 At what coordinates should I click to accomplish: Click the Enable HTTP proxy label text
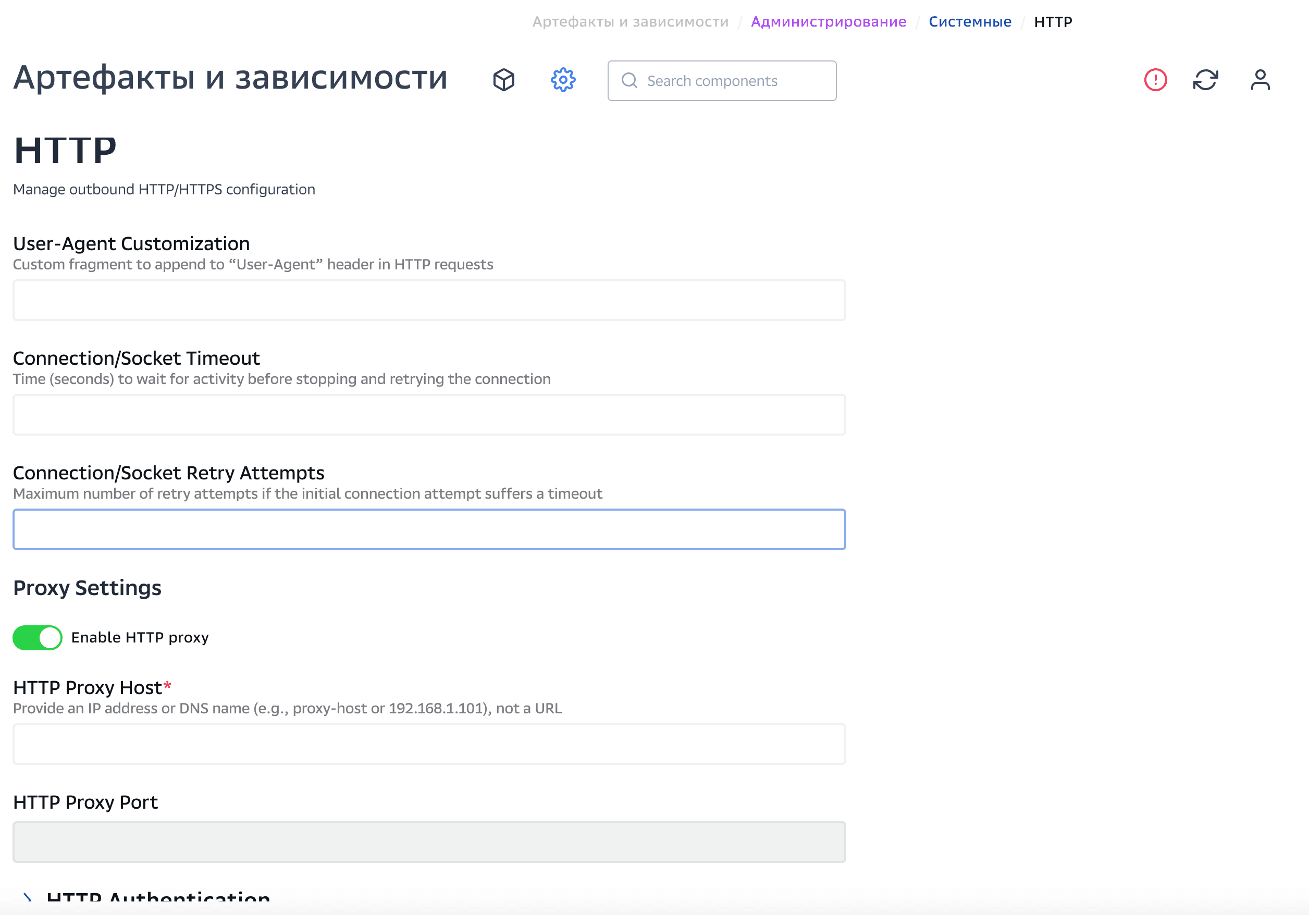click(x=139, y=637)
